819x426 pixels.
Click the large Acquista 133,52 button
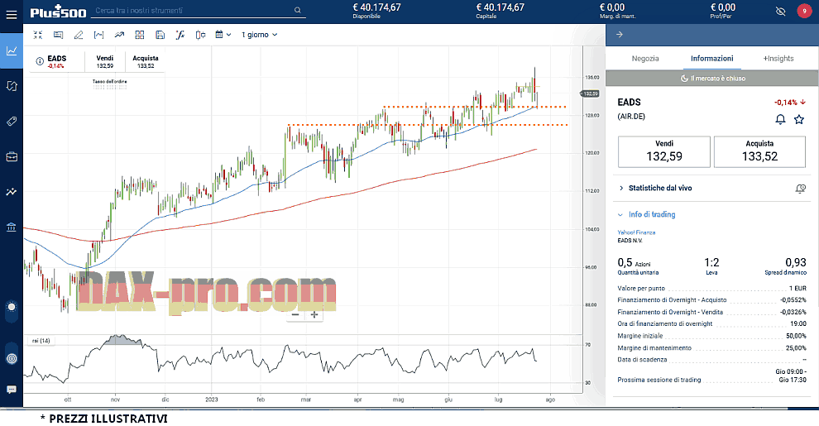click(x=759, y=152)
